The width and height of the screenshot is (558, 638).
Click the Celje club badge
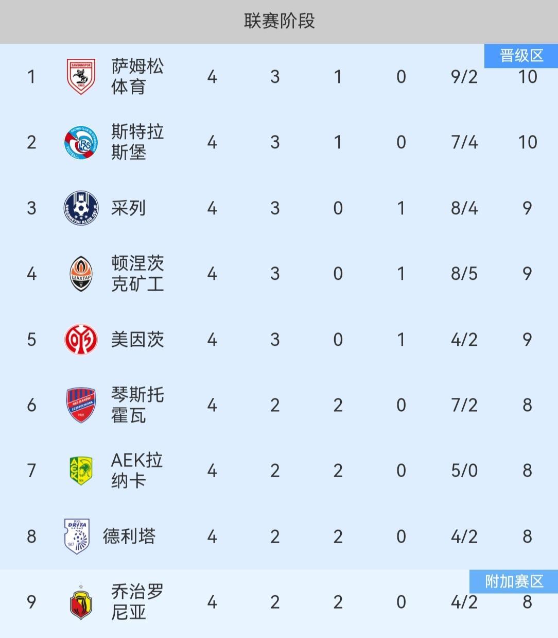81,208
